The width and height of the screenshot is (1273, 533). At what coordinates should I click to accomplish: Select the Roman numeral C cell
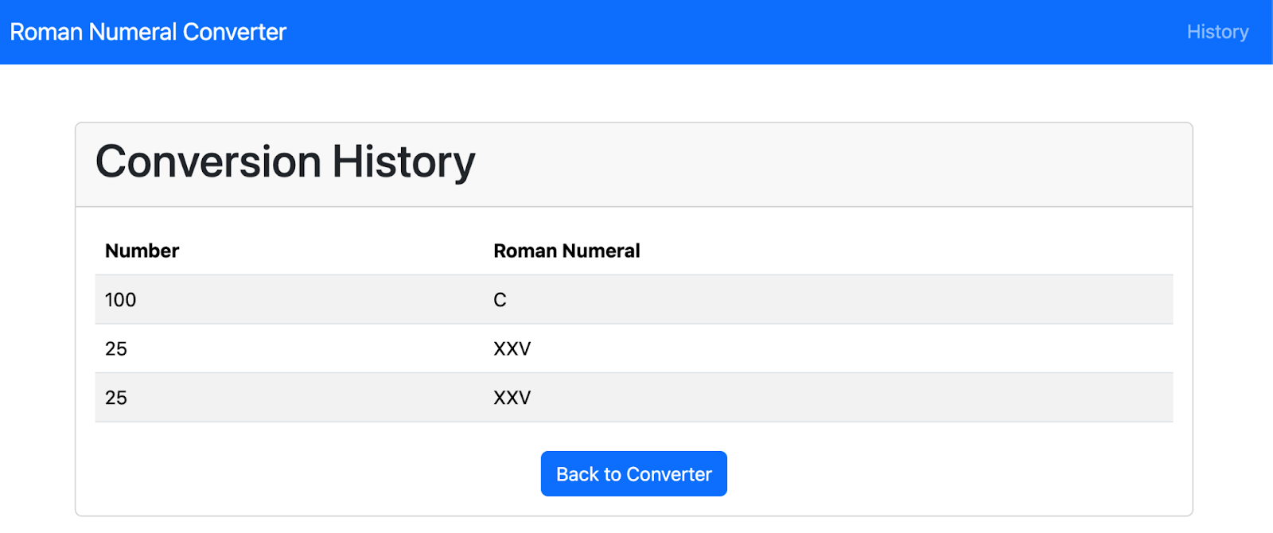coord(500,300)
